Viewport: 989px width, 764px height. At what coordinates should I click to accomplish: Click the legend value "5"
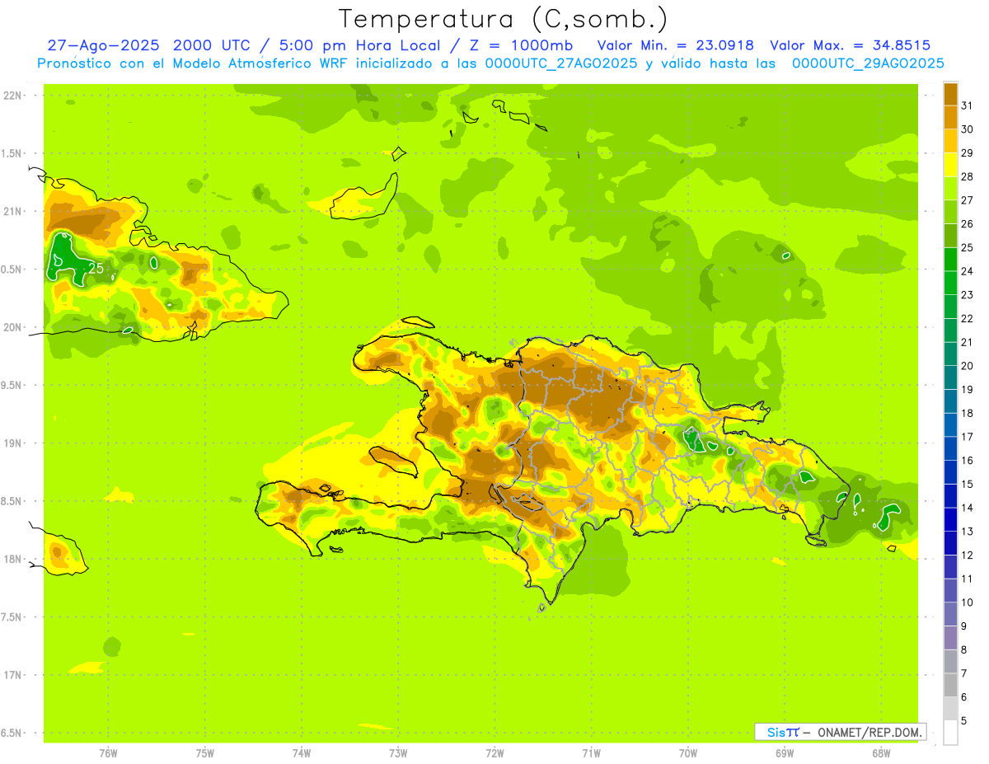(x=963, y=721)
